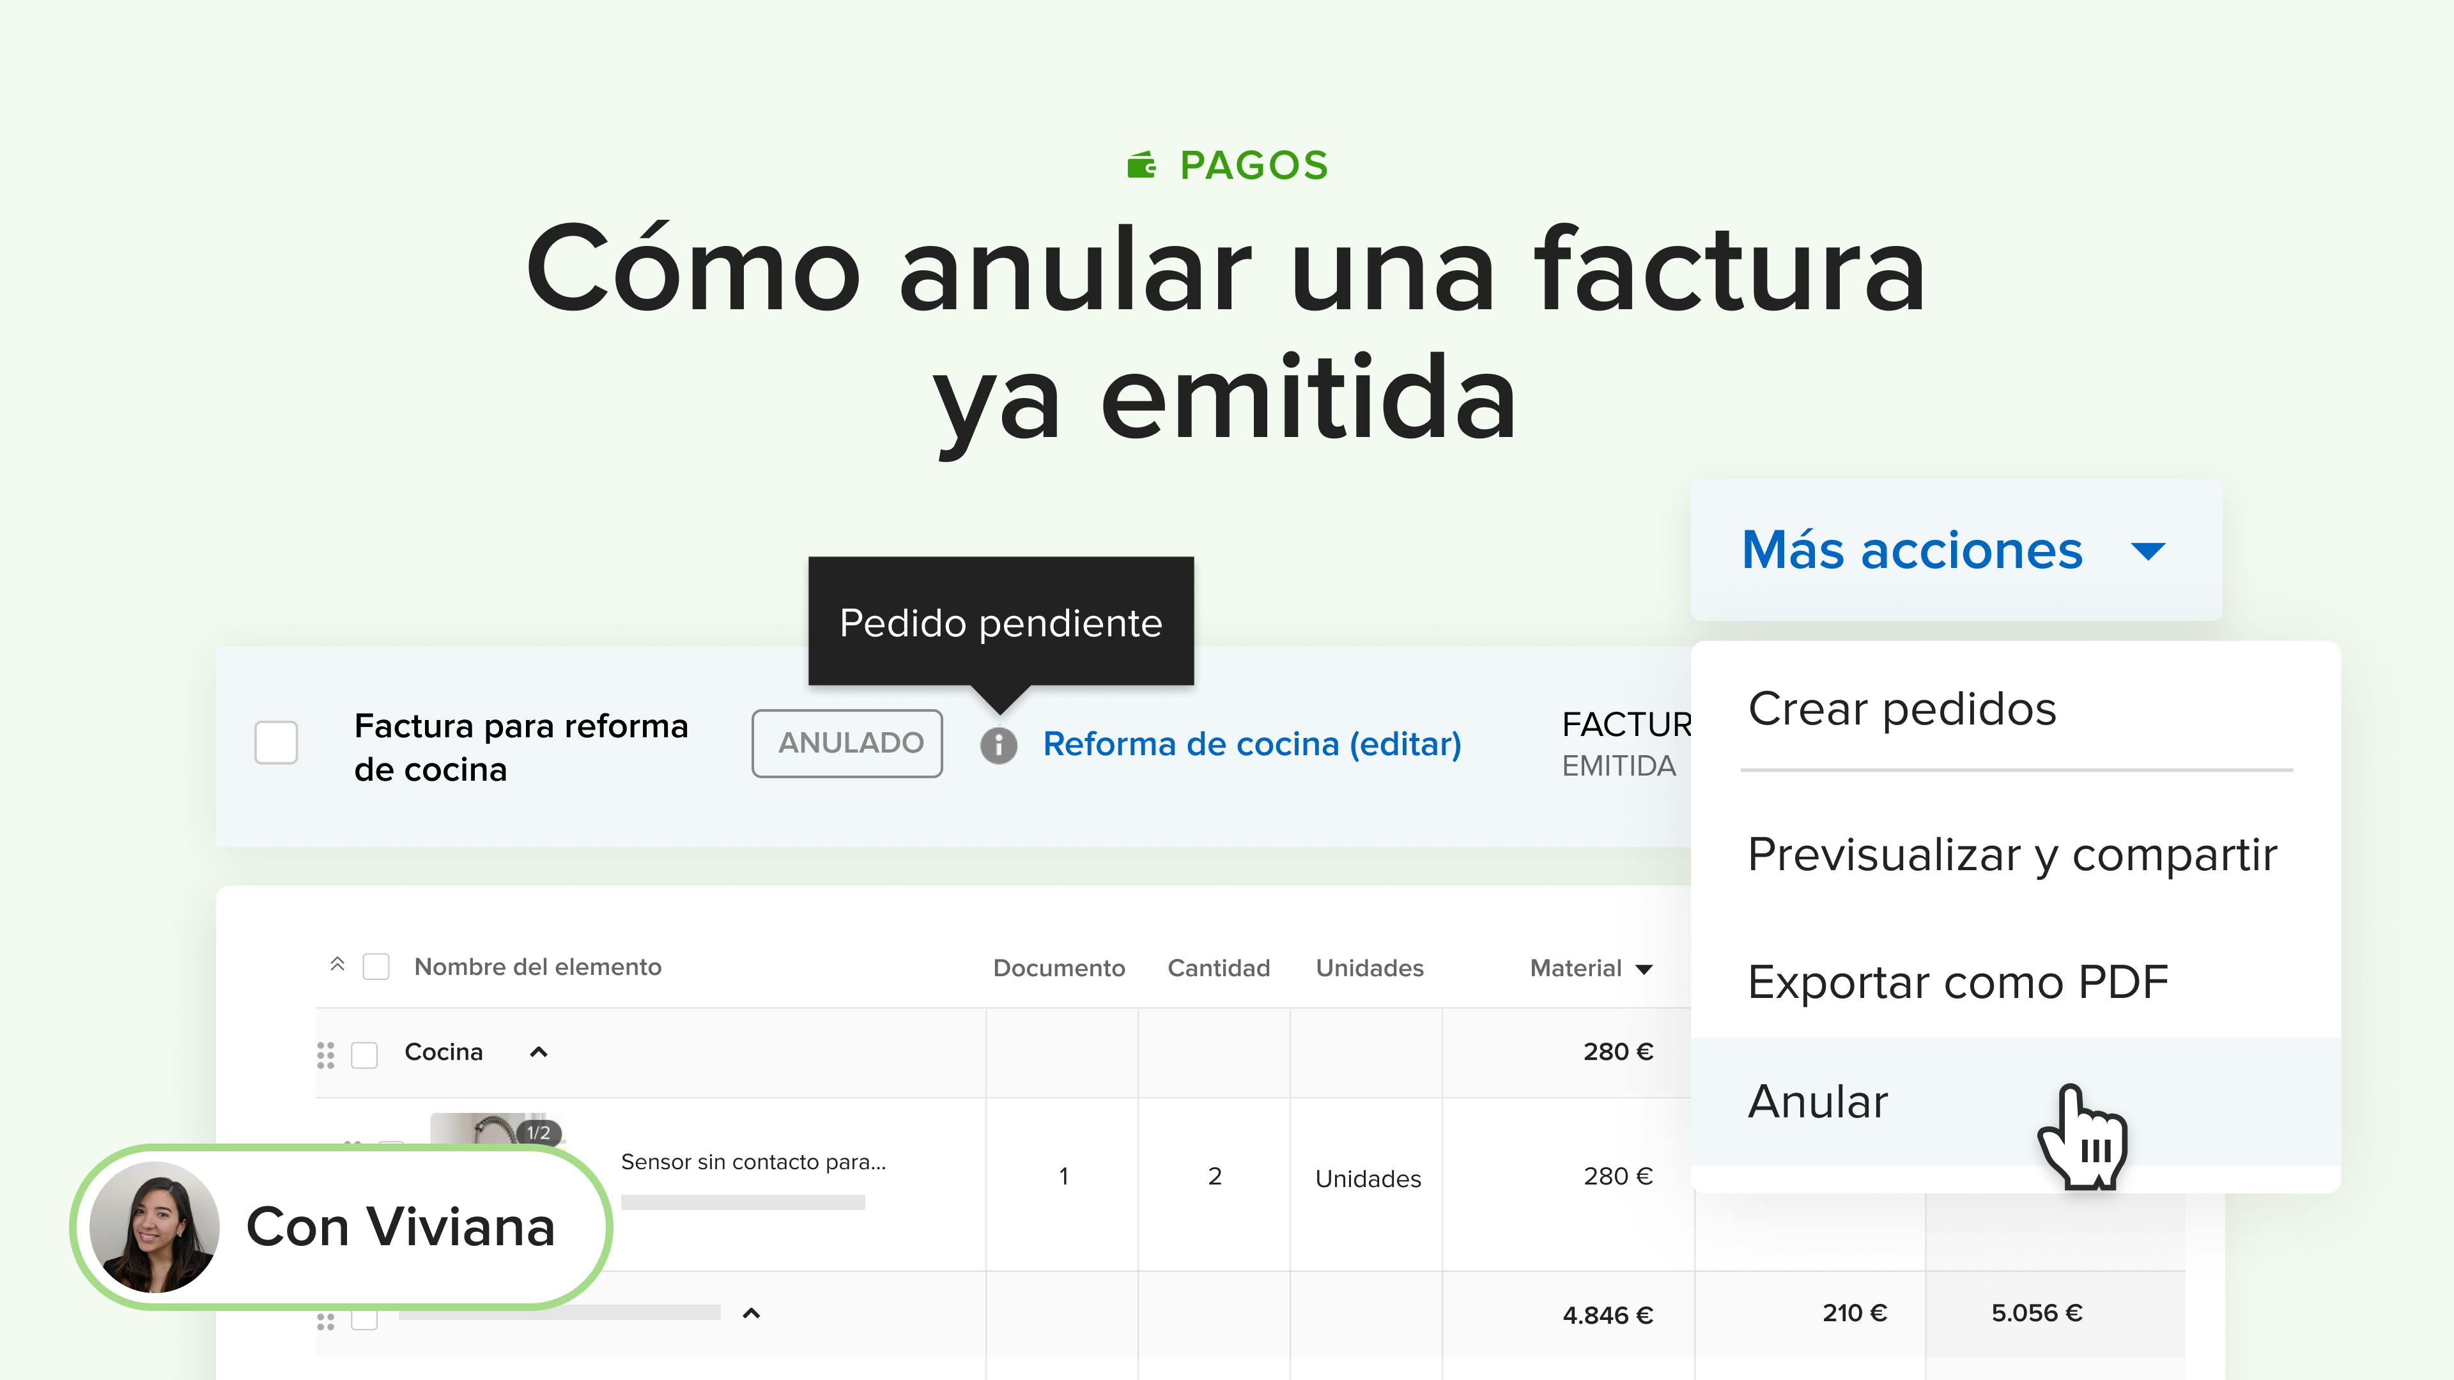Click the Nombre del elemento header text
Screen dimensions: 2454x1380
click(537, 967)
